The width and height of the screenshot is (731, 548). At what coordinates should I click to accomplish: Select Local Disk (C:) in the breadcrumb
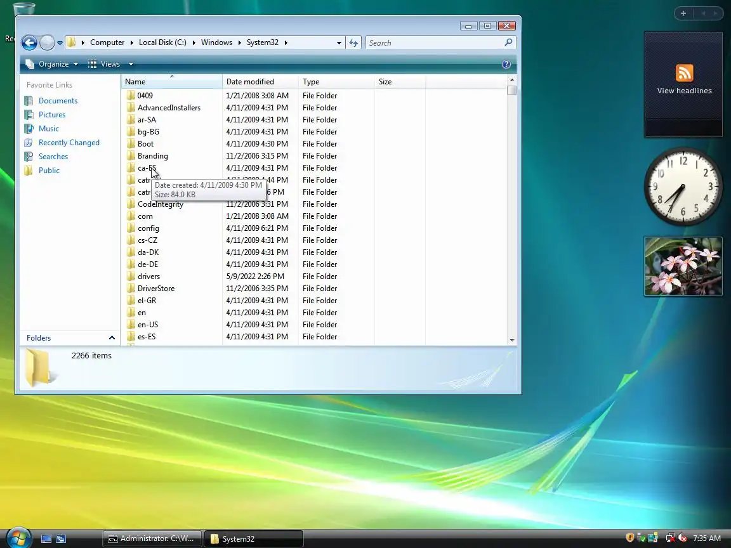click(162, 42)
